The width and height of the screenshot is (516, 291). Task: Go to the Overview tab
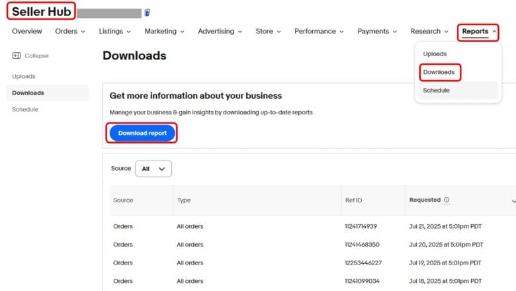tap(26, 31)
